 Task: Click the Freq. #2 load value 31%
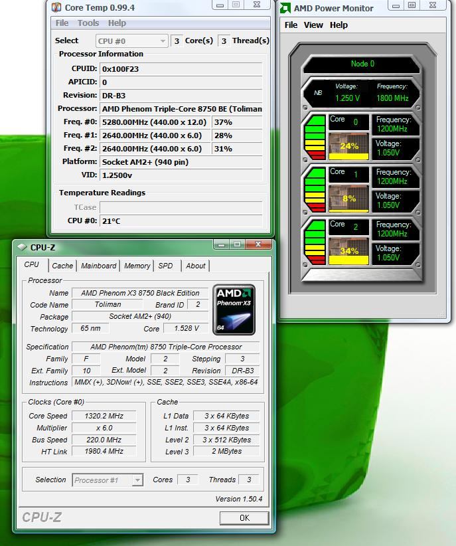click(x=237, y=149)
